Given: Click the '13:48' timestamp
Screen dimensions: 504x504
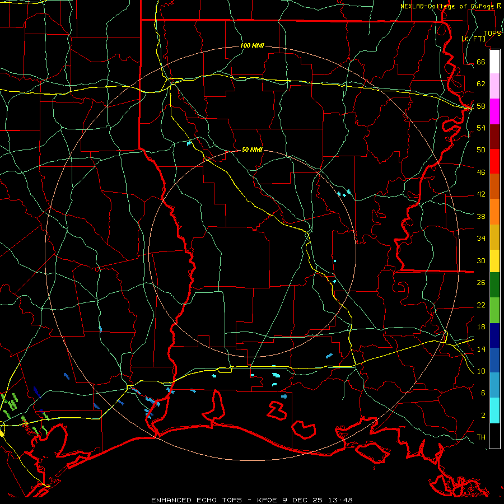Looking at the screenshot, I should click(x=340, y=500).
